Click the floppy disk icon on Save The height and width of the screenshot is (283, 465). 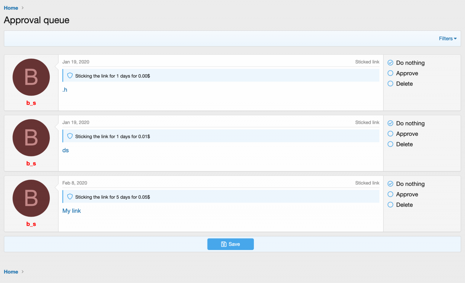pyautogui.click(x=224, y=244)
